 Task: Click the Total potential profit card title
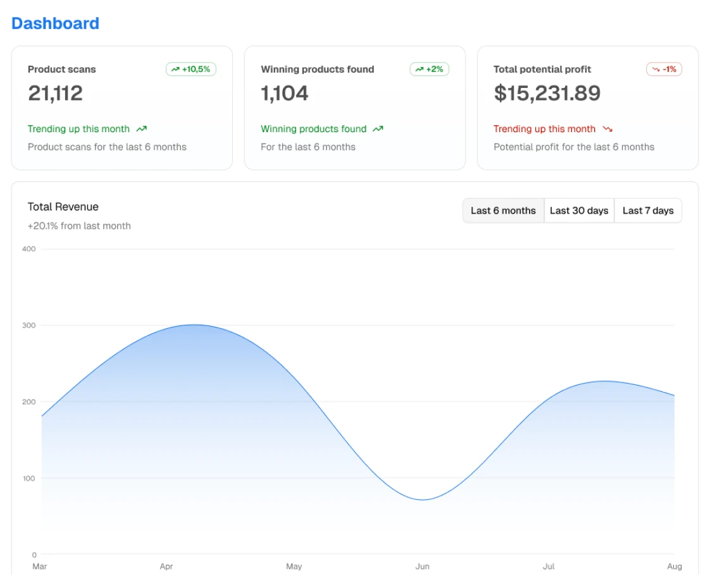tap(542, 70)
